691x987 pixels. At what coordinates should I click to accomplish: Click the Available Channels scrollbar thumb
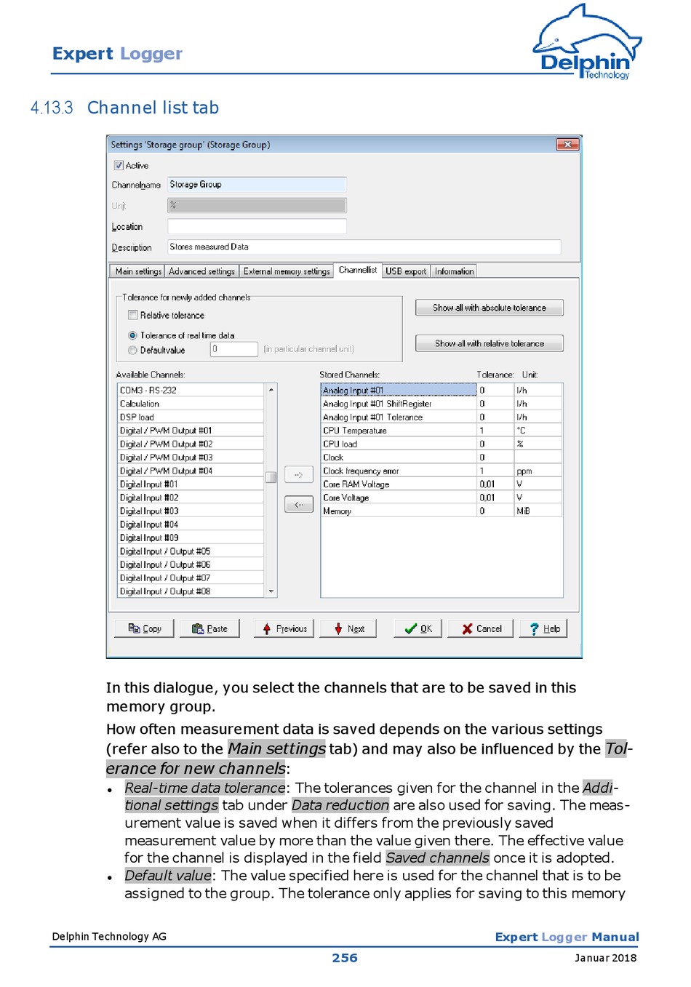click(x=271, y=477)
